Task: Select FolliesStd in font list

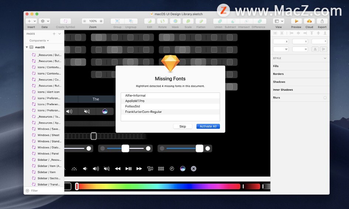Action: pos(170,106)
